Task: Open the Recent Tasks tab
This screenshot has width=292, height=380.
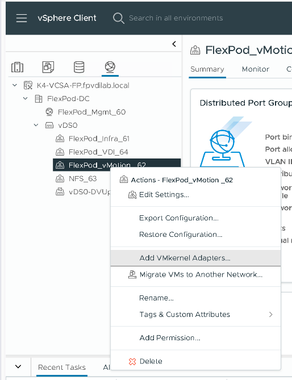Action: click(x=62, y=368)
